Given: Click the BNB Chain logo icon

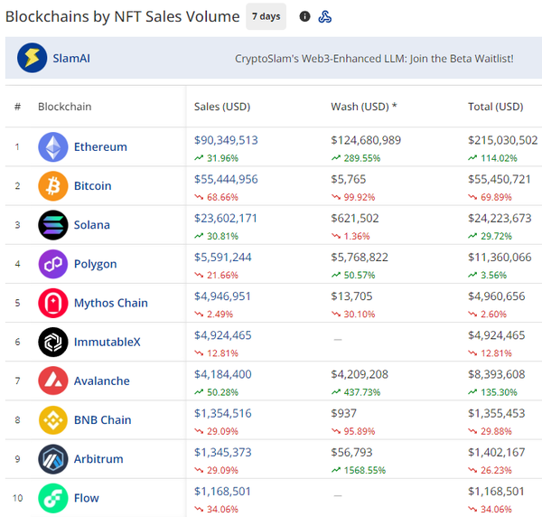Looking at the screenshot, I should (53, 420).
